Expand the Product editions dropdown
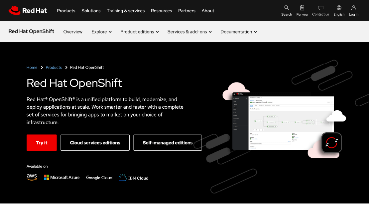Viewport: 369px width, 213px height. (140, 32)
